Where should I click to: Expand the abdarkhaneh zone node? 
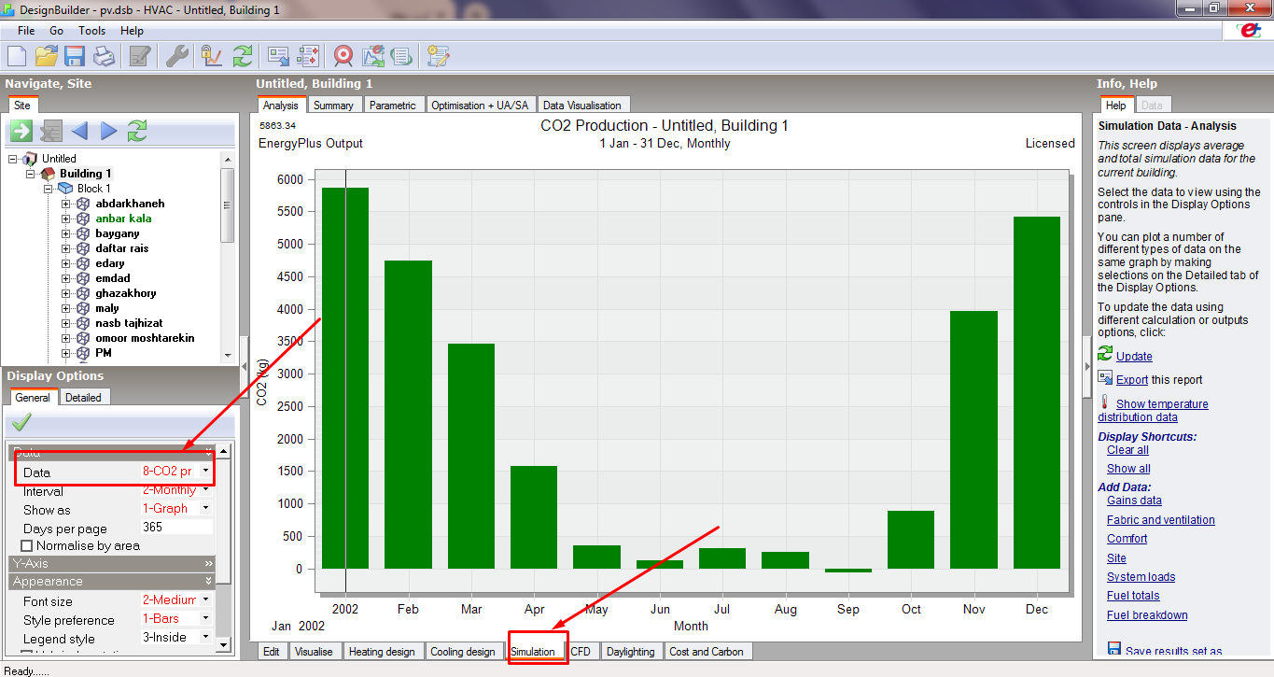66,204
